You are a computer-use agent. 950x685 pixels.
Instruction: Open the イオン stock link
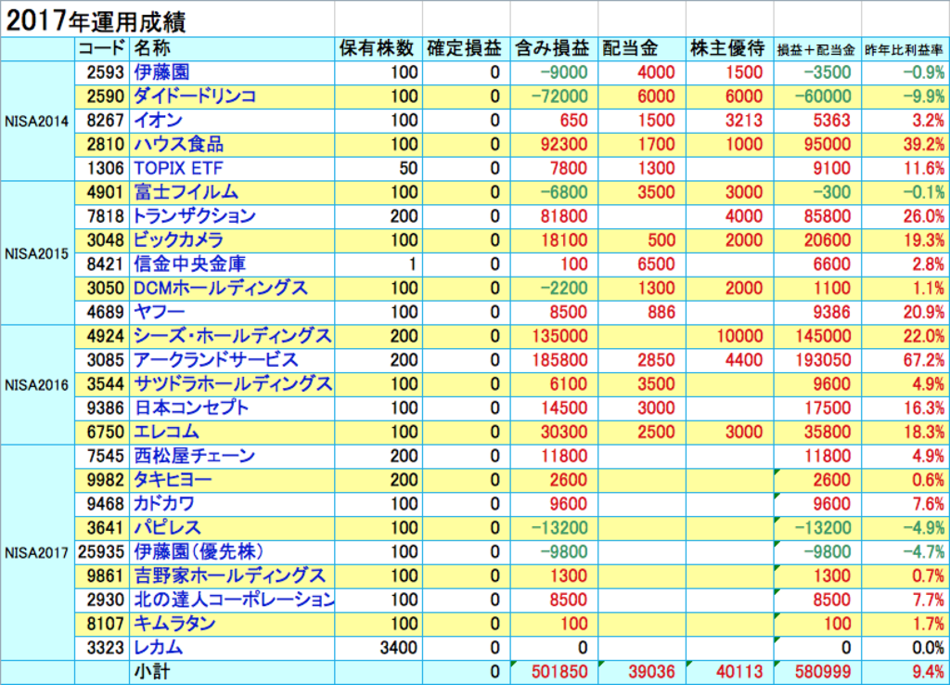[x=158, y=120]
